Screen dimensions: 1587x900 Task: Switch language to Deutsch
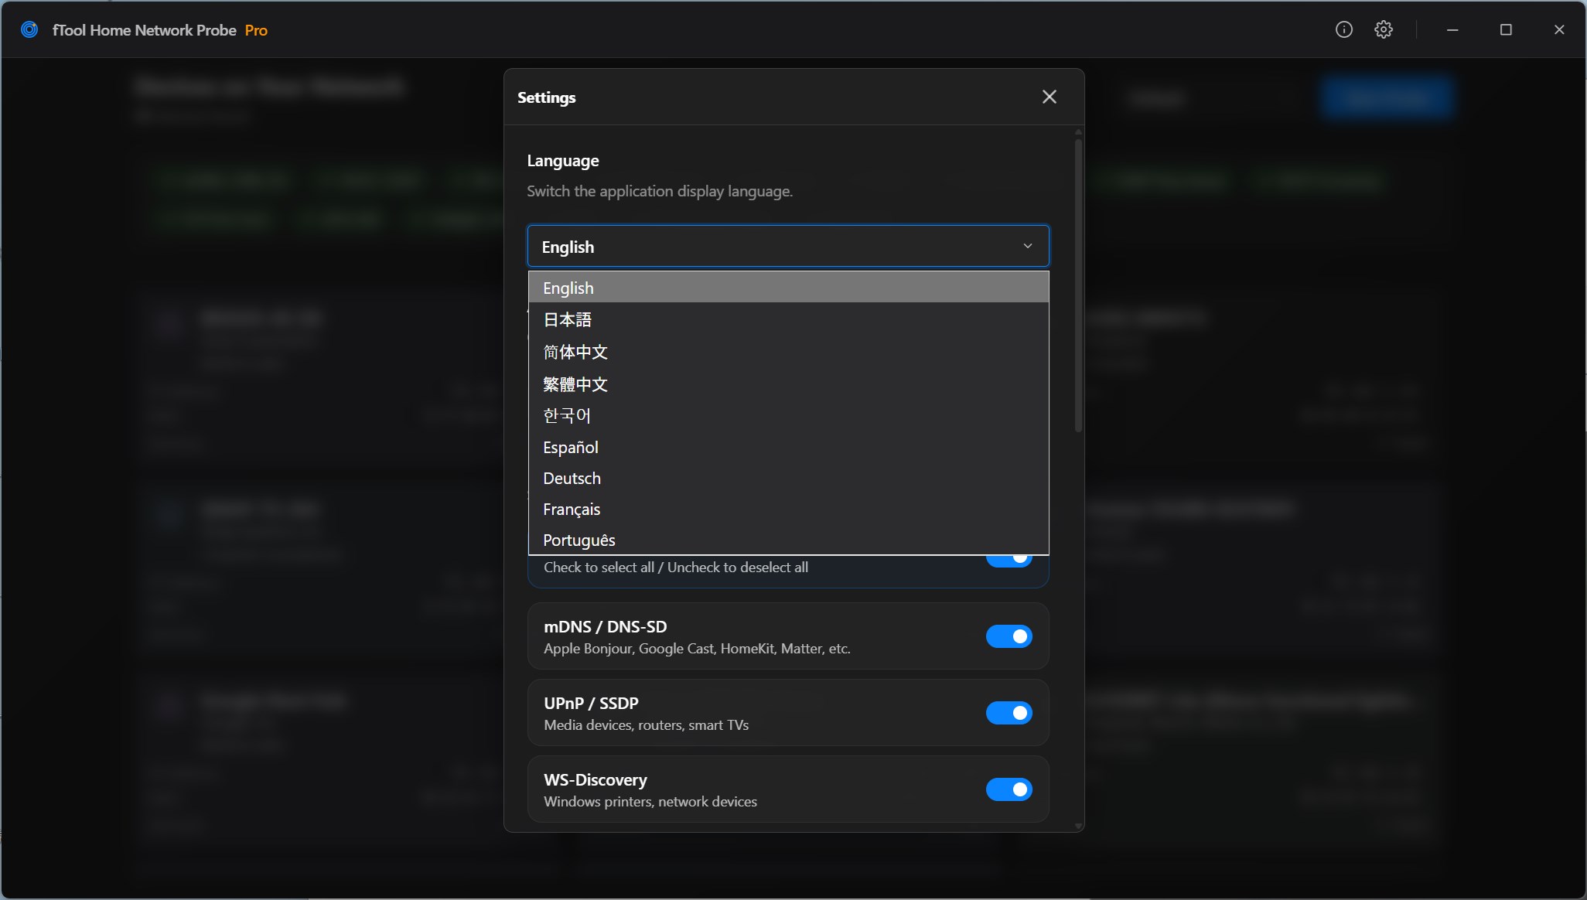[788, 478]
